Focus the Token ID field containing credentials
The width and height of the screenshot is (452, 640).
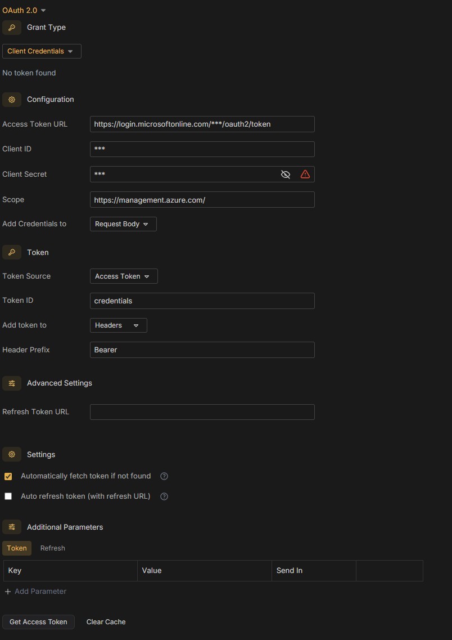(x=202, y=301)
